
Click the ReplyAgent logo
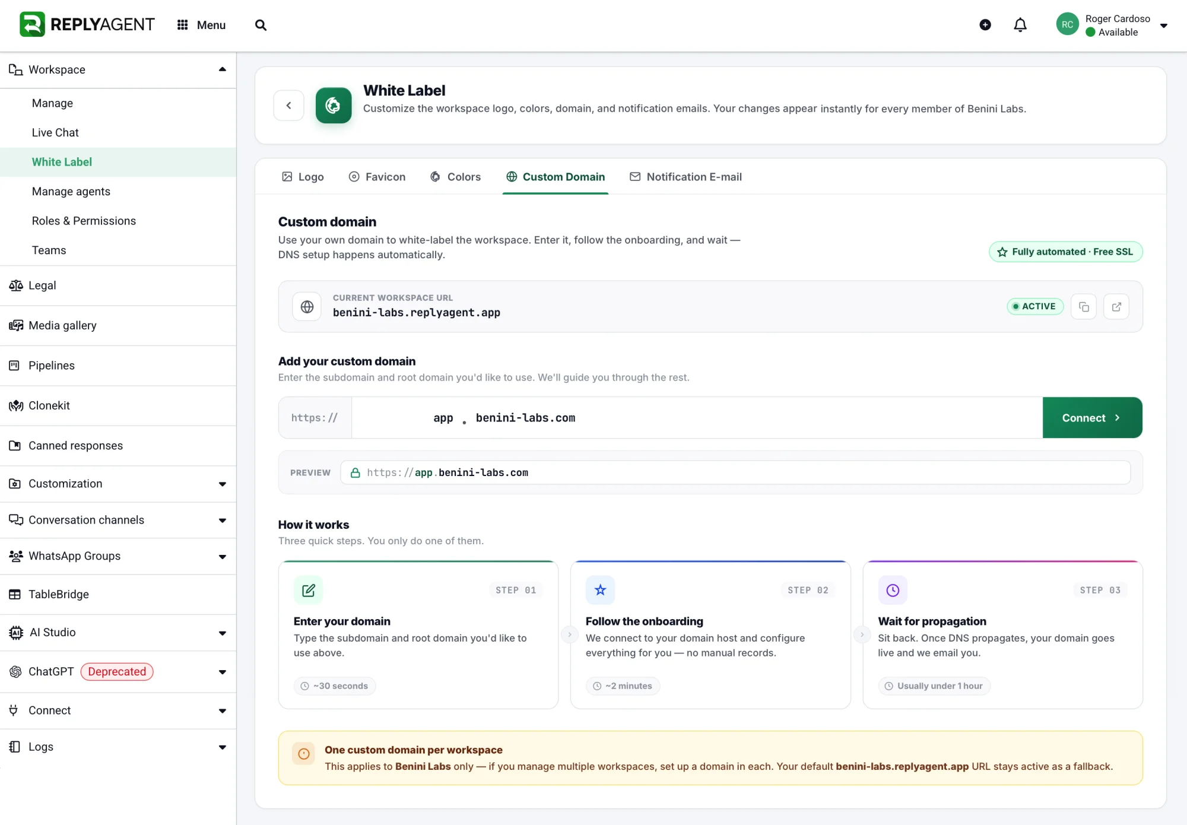pyautogui.click(x=87, y=24)
